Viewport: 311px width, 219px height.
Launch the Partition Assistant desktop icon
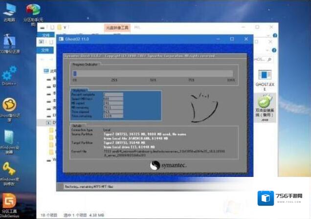(x=33, y=11)
